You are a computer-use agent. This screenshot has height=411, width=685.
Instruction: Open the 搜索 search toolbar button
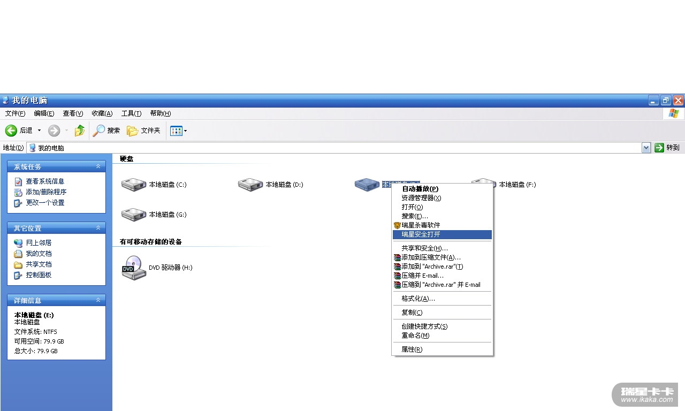pyautogui.click(x=106, y=131)
